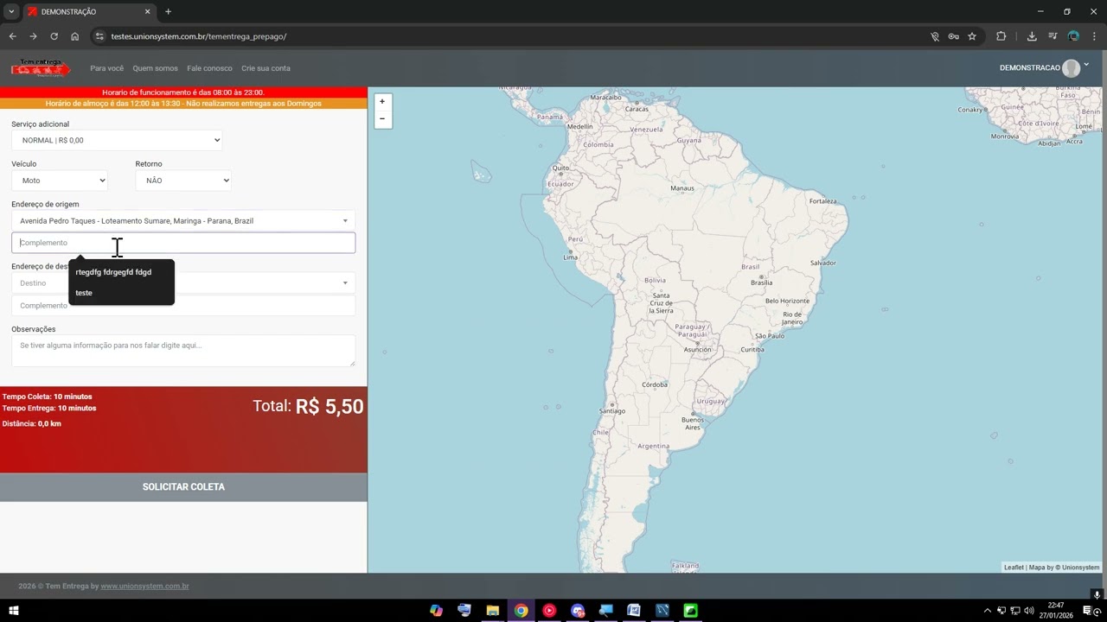This screenshot has width=1107, height=622.
Task: Go forward in browser history
Action: [x=33, y=36]
